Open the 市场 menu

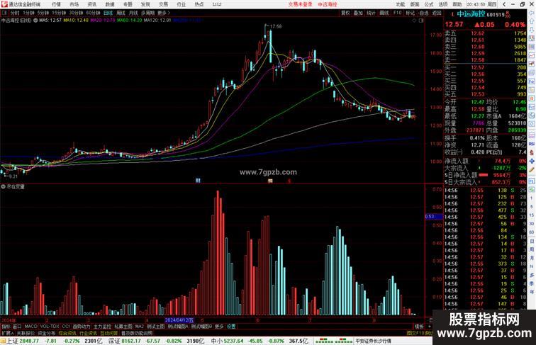(74, 4)
